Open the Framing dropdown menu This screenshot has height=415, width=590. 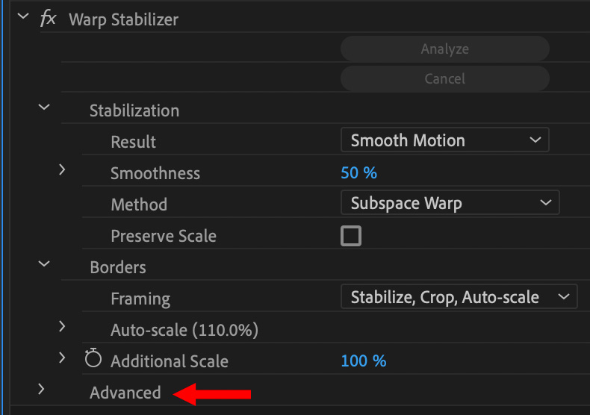point(459,297)
